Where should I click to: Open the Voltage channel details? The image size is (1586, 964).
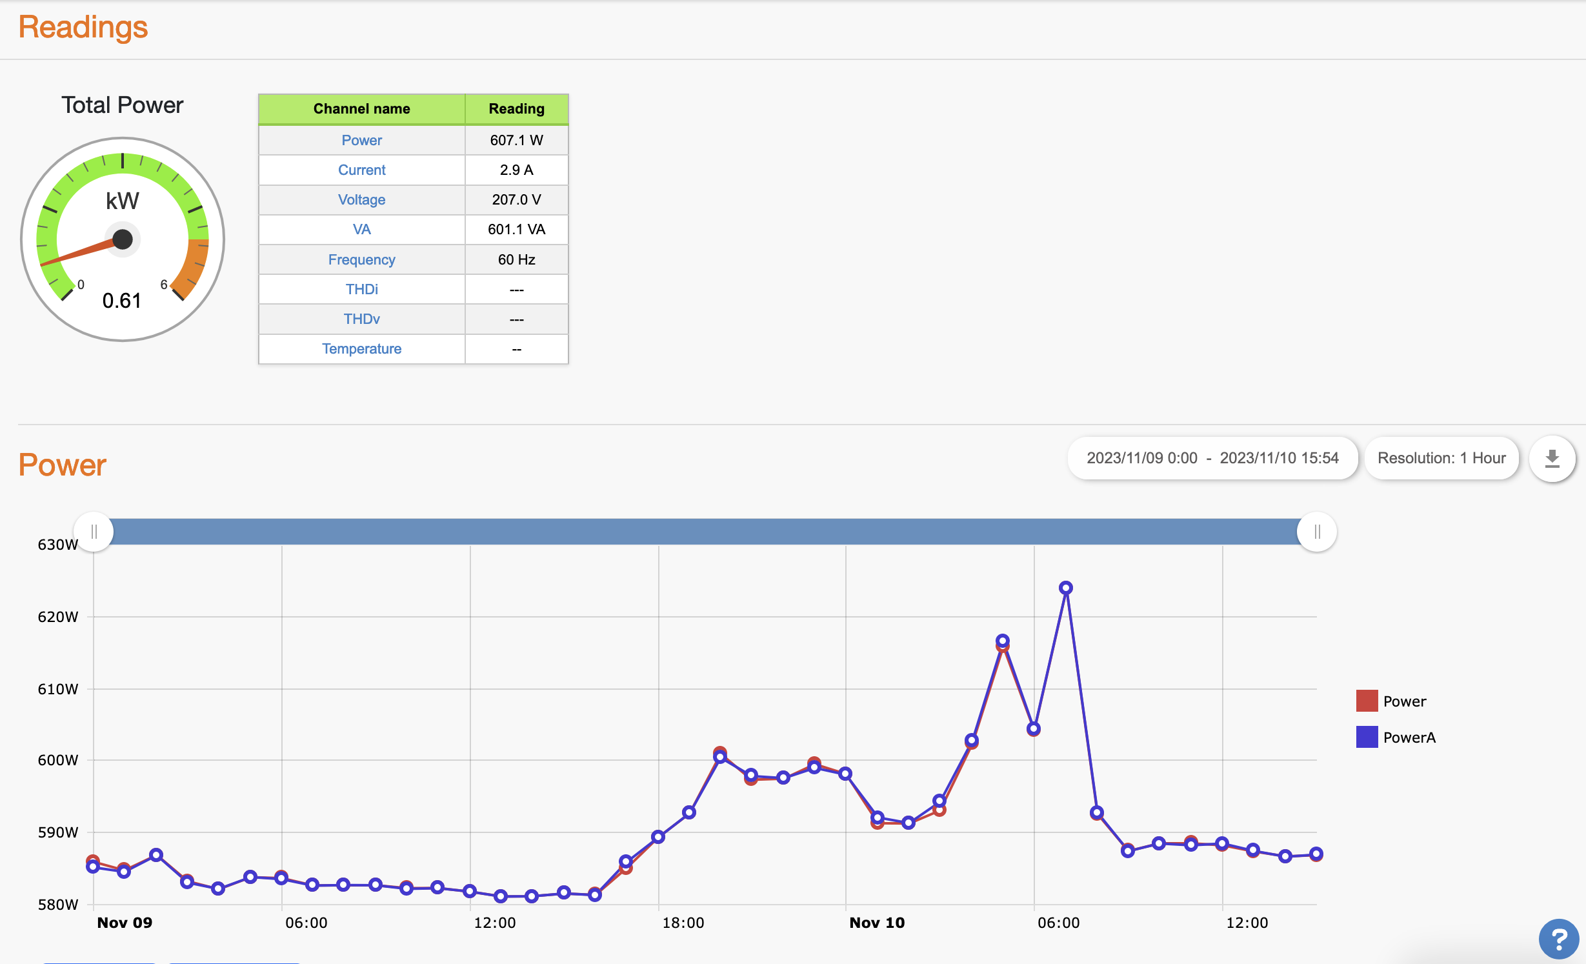coord(361,199)
